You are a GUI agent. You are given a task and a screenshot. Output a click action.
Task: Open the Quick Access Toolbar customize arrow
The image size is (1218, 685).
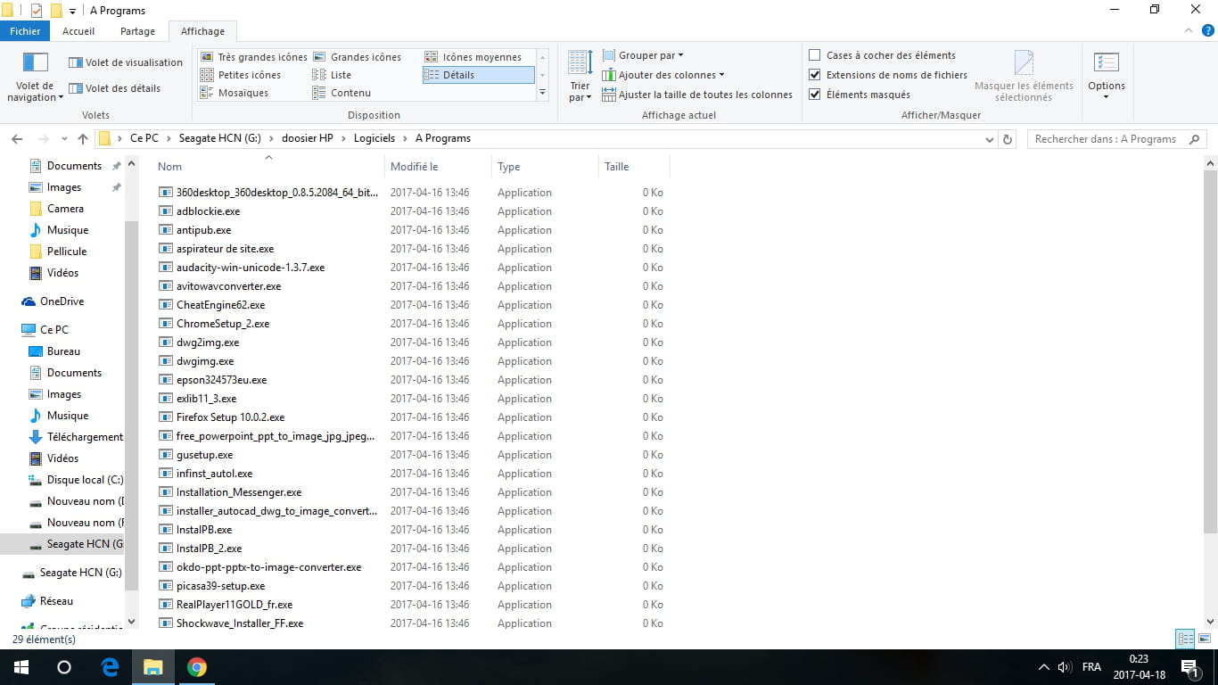tap(72, 11)
